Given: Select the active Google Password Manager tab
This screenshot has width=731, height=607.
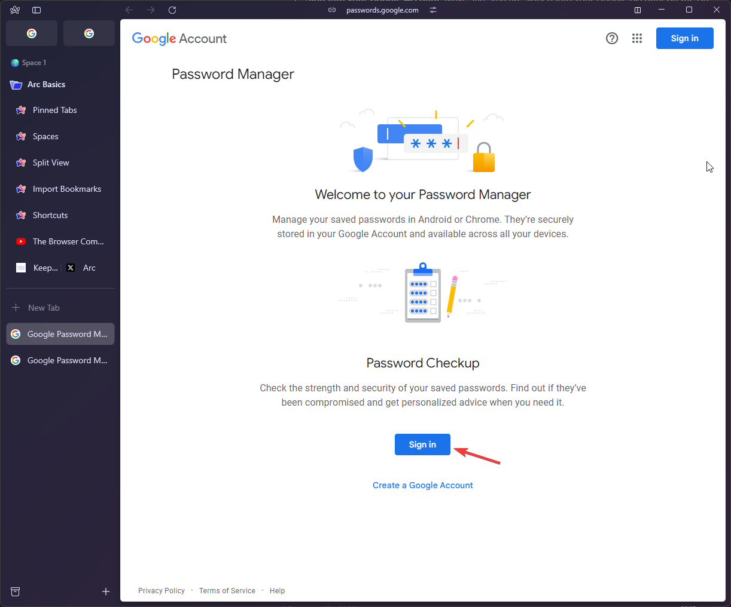Looking at the screenshot, I should coord(60,334).
